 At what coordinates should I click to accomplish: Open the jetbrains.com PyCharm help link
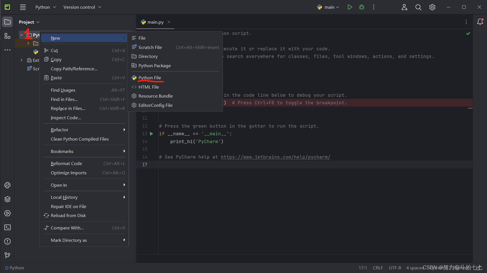275,157
